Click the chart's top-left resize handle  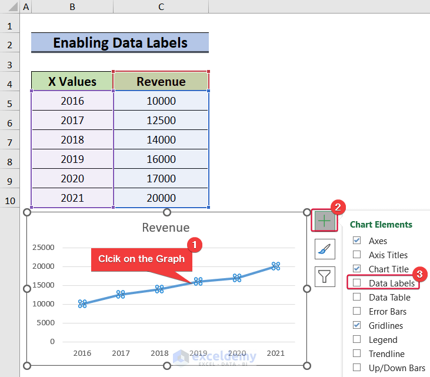(x=27, y=212)
